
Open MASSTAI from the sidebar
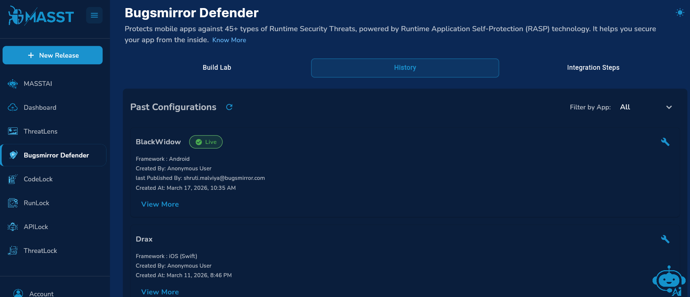click(x=53, y=84)
